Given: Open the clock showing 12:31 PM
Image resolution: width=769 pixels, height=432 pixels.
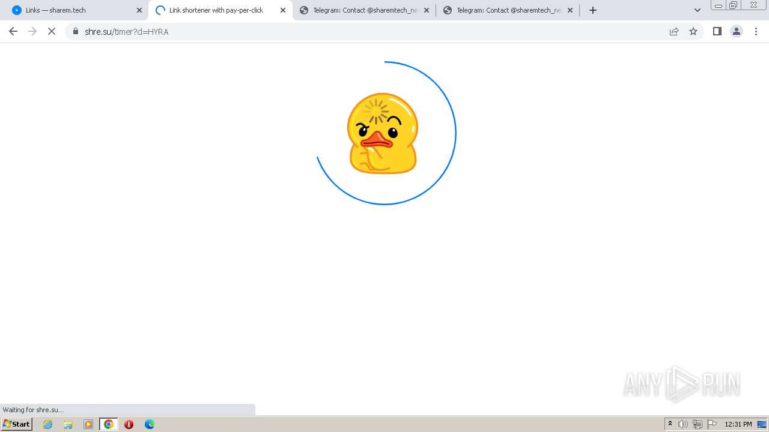Looking at the screenshot, I should pos(738,424).
